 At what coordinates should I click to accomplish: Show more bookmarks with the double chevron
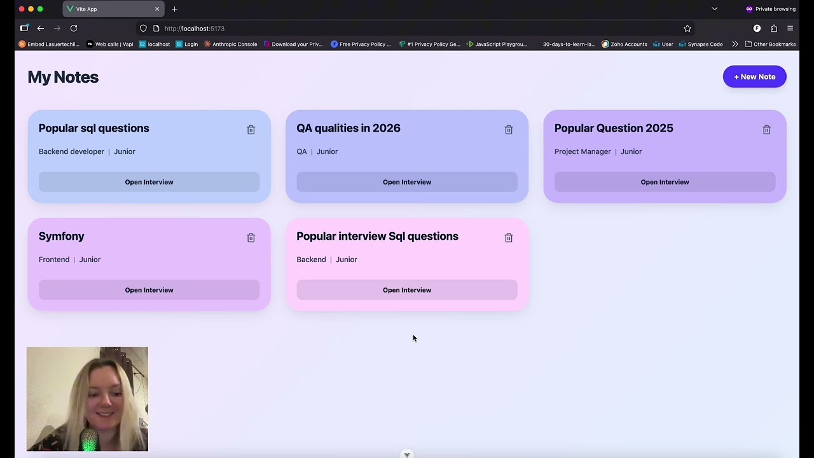point(735,45)
